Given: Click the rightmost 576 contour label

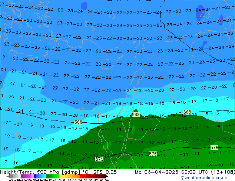Looking at the screenshot, I should point(214,147).
